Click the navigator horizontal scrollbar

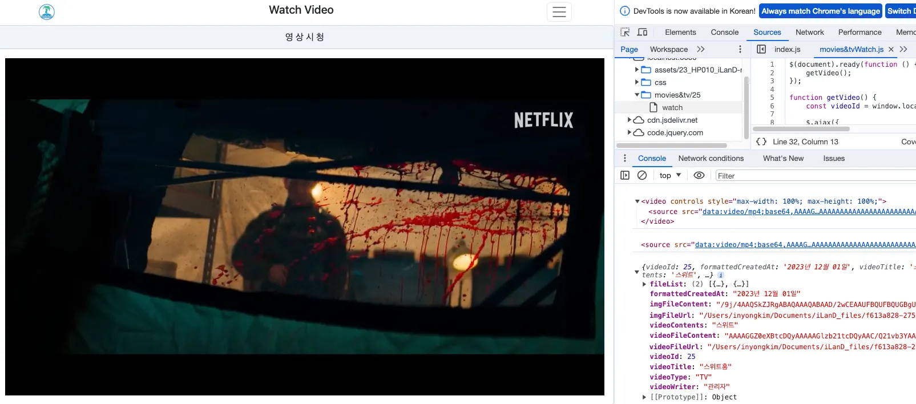coord(673,146)
